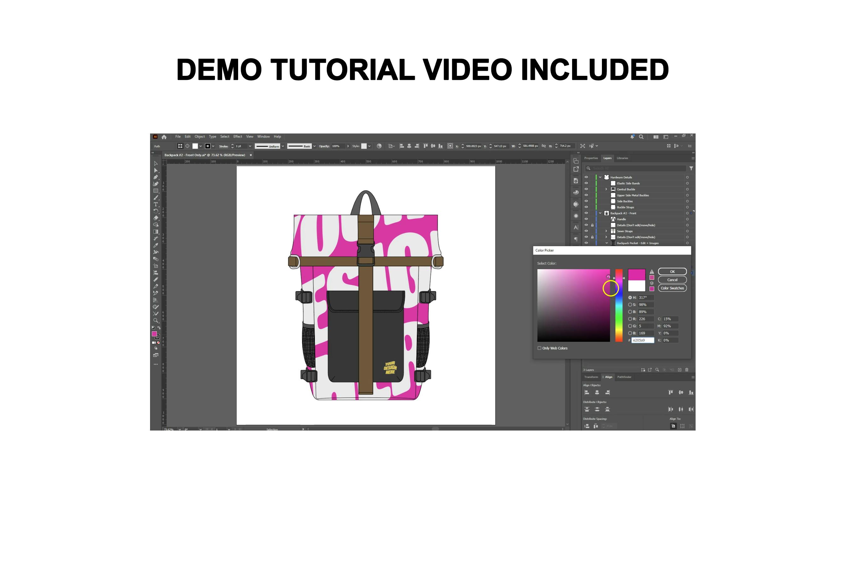846x564 pixels.
Task: Hide the Hardware Details layer
Action: pyautogui.click(x=586, y=177)
